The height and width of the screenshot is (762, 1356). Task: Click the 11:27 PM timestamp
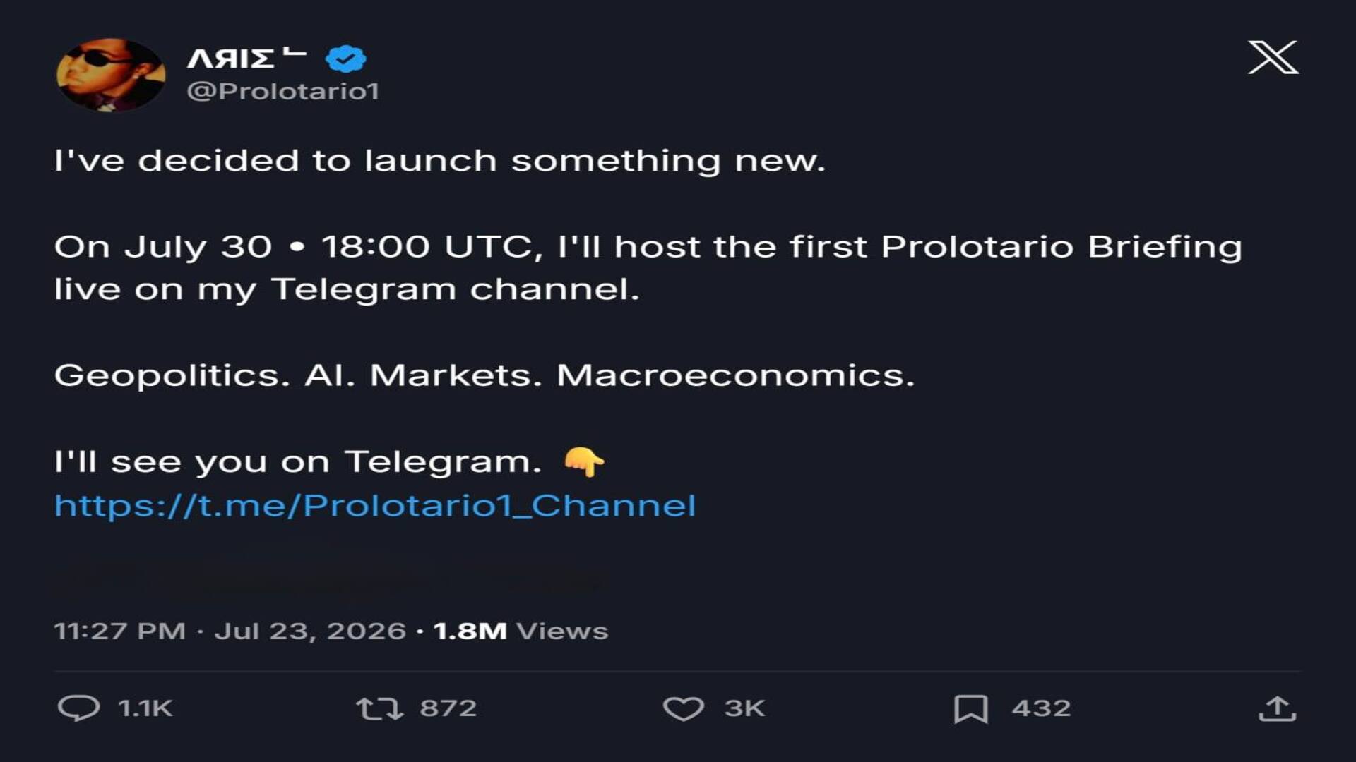[120, 631]
